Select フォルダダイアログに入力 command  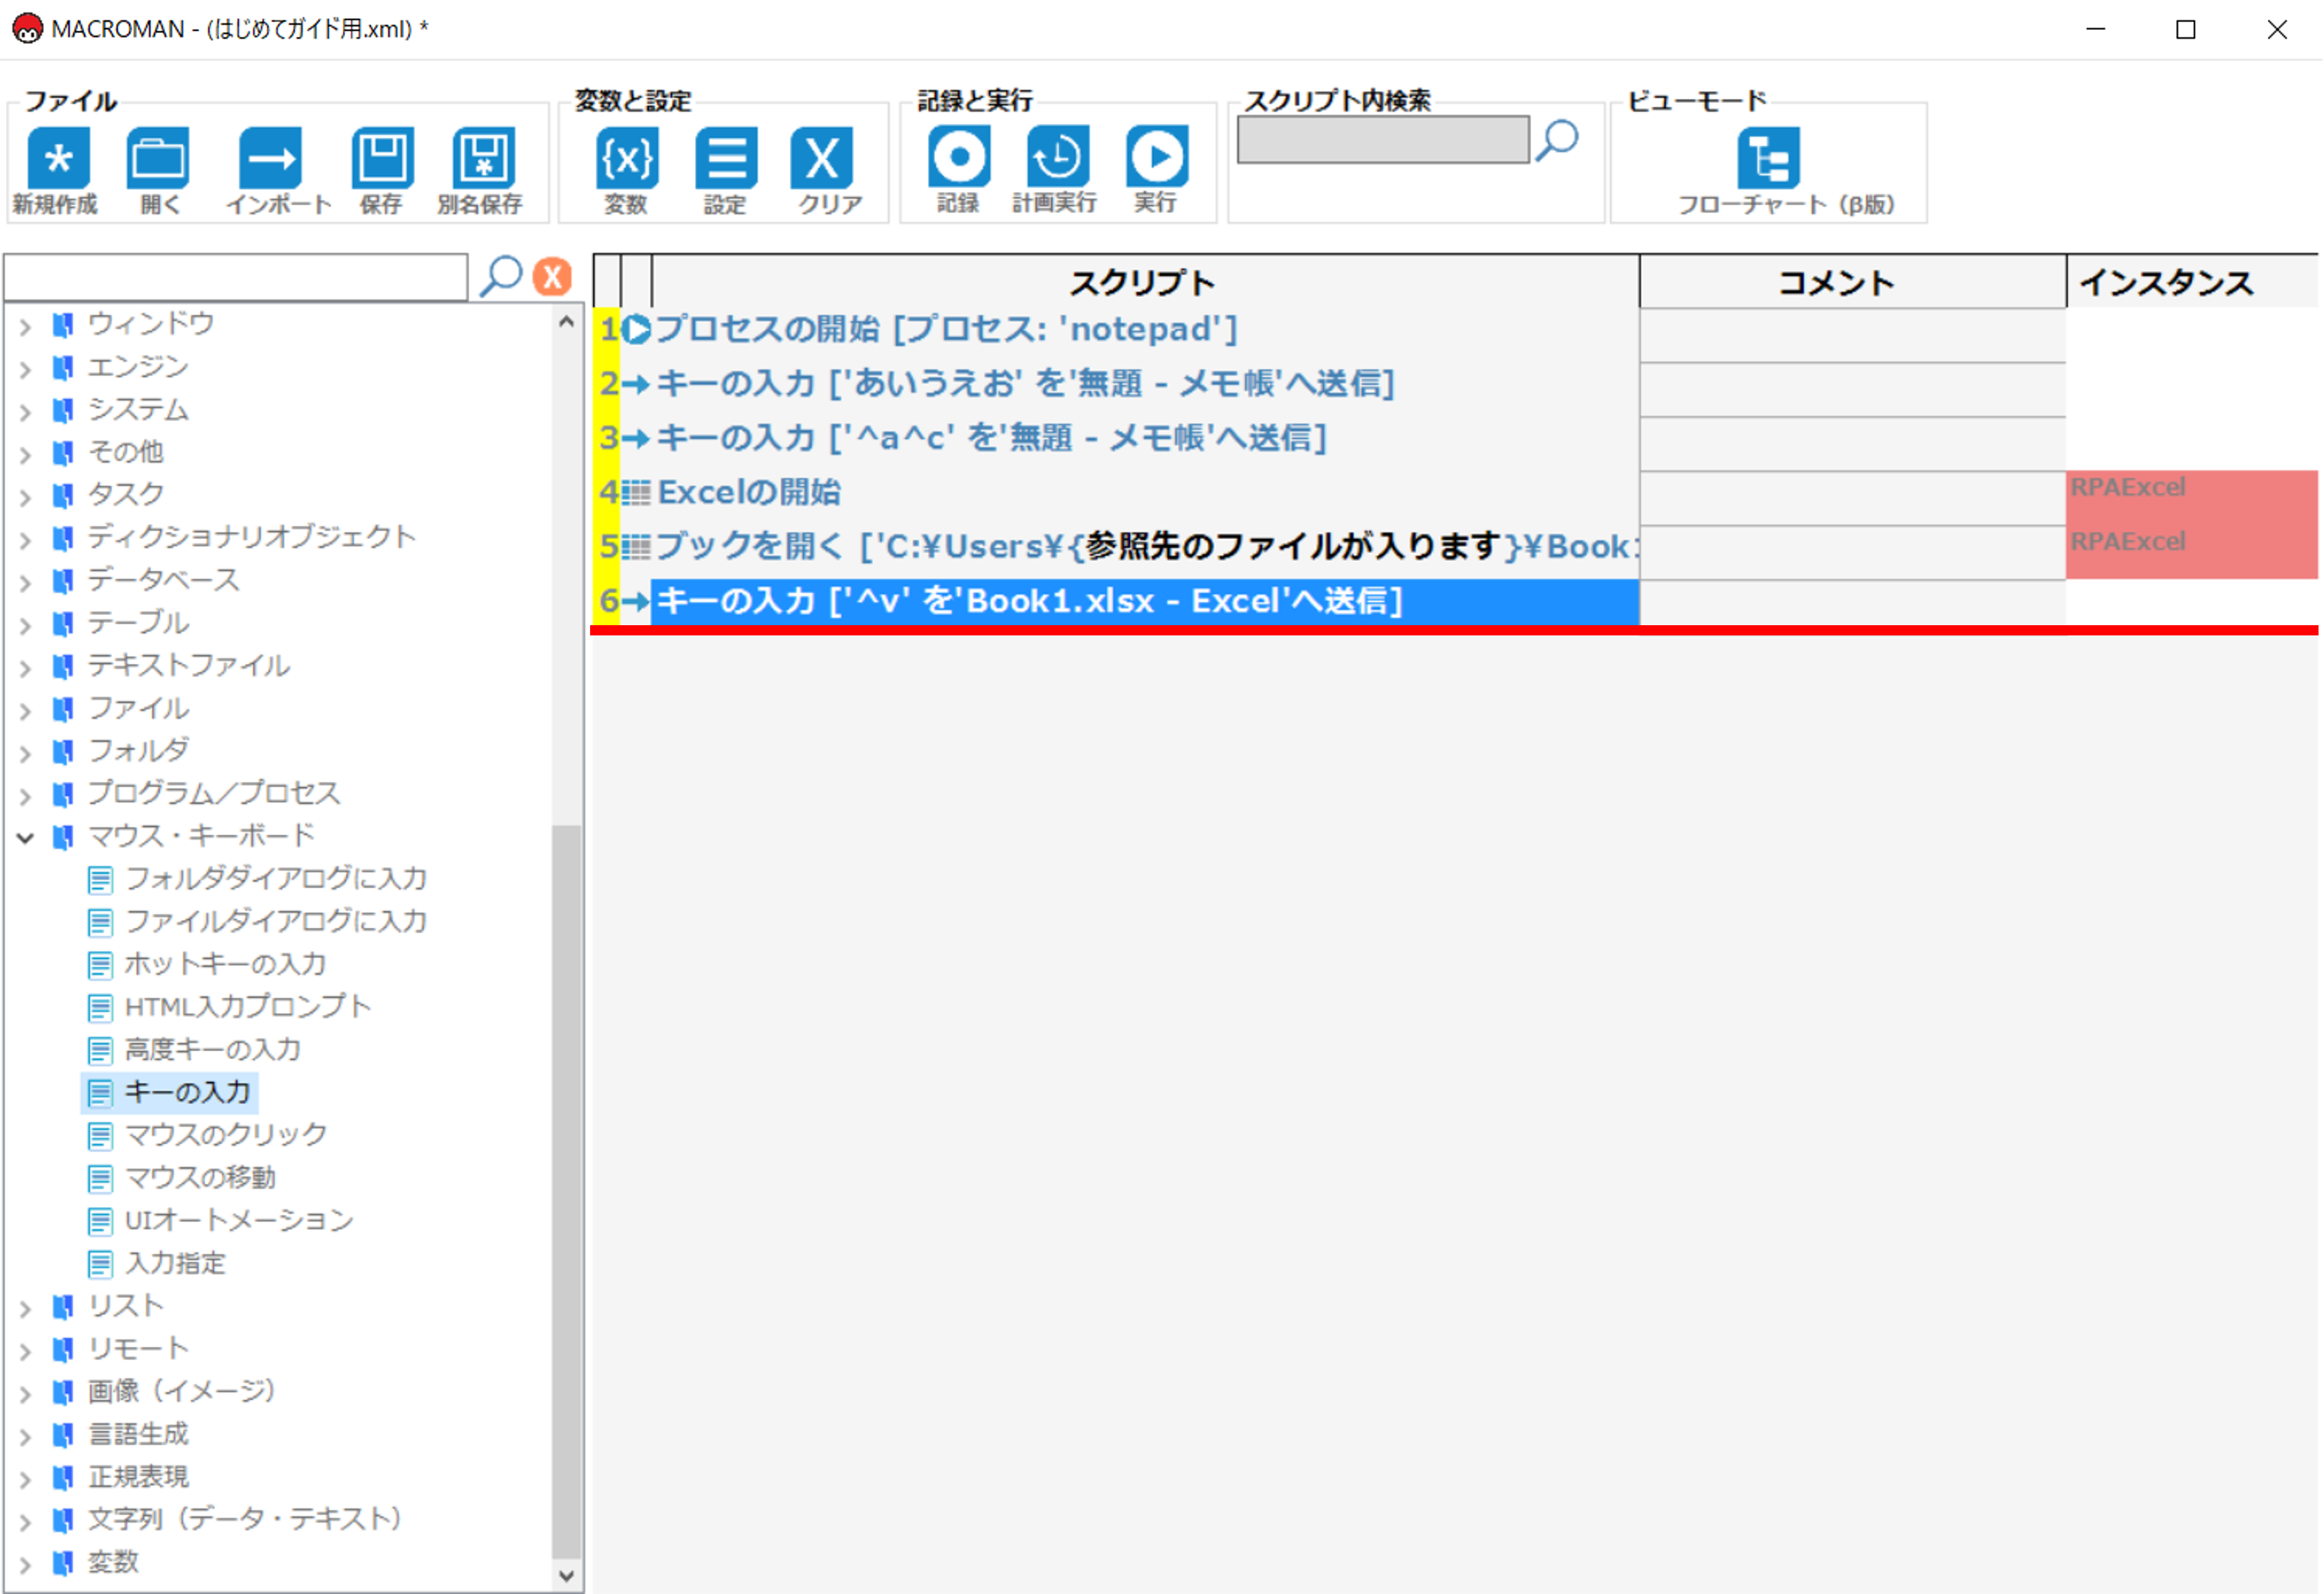(276, 879)
